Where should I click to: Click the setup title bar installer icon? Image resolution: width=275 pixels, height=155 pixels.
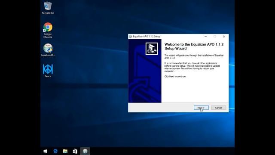(x=131, y=37)
